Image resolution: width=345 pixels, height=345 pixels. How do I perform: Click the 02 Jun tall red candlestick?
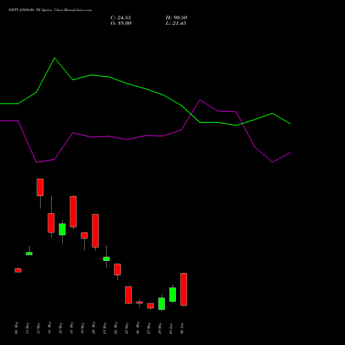(x=184, y=289)
